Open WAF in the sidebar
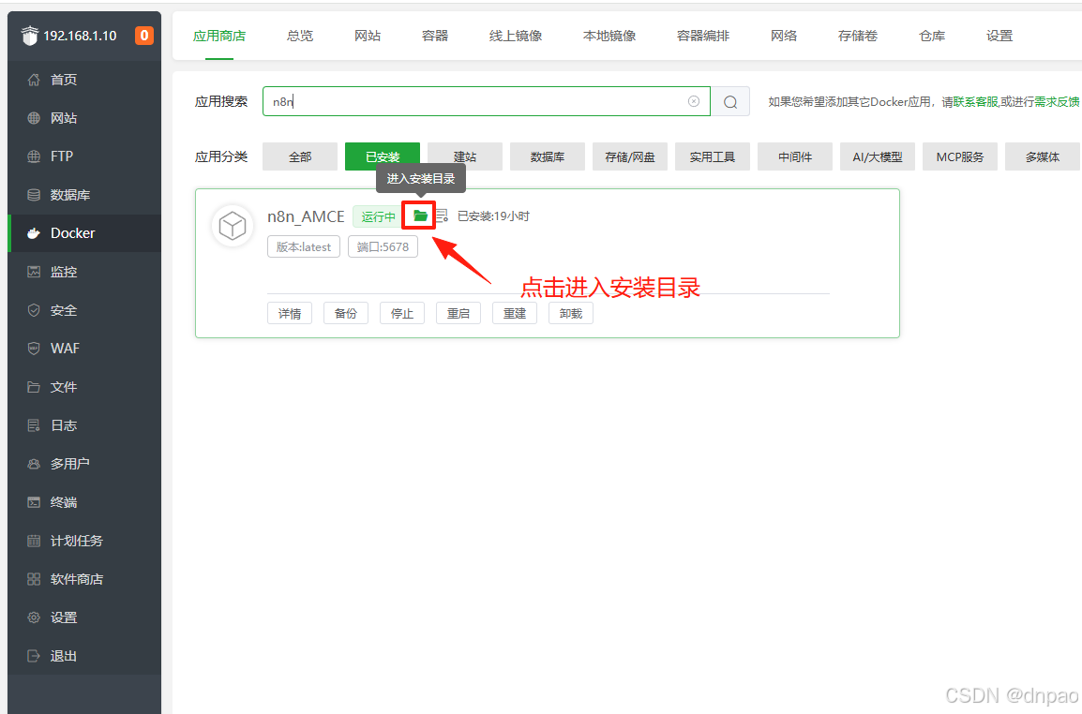This screenshot has height=714, width=1082. (x=84, y=349)
